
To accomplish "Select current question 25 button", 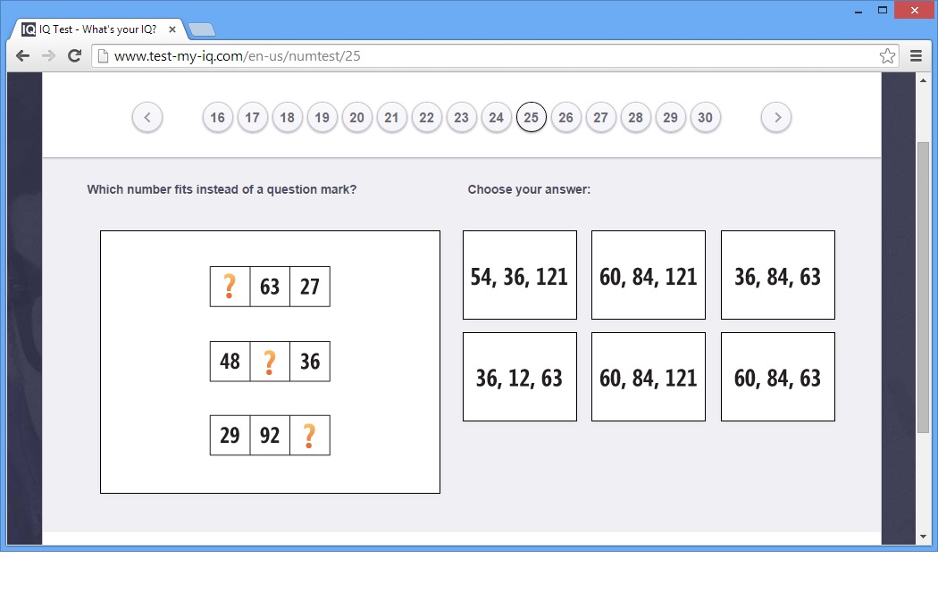I will click(532, 117).
